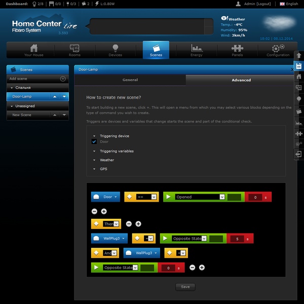Viewport: 304px width, 304px height.
Task: Open the And operator dropdown
Action: tap(110, 253)
